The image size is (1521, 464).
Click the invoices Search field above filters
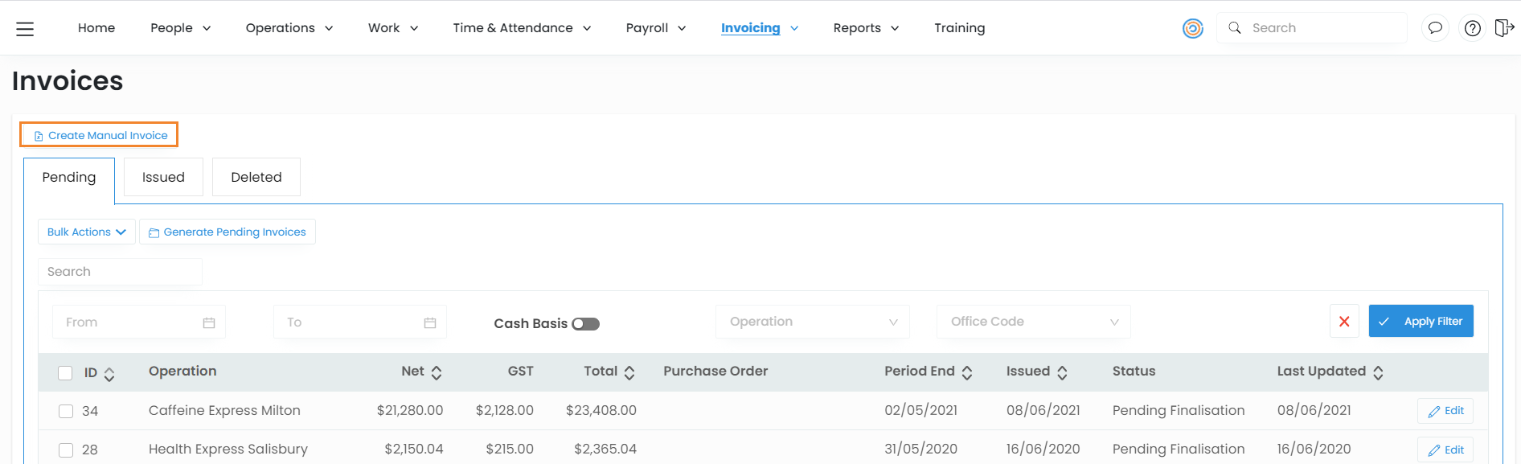click(x=120, y=272)
